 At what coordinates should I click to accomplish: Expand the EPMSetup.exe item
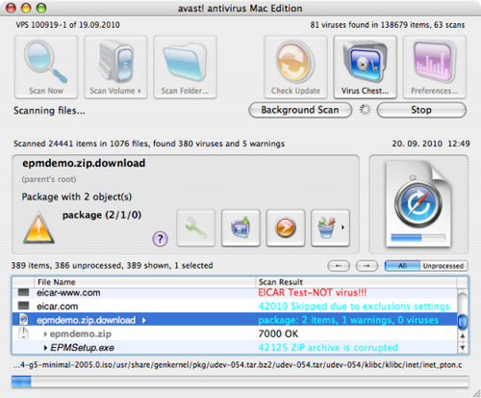coord(45,348)
